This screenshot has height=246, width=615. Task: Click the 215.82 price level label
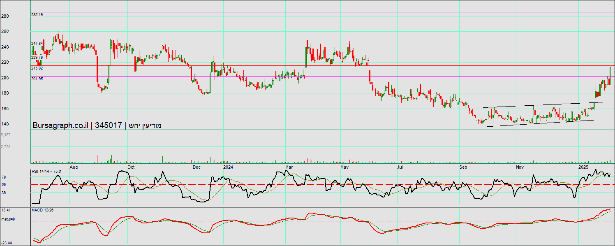coord(37,68)
